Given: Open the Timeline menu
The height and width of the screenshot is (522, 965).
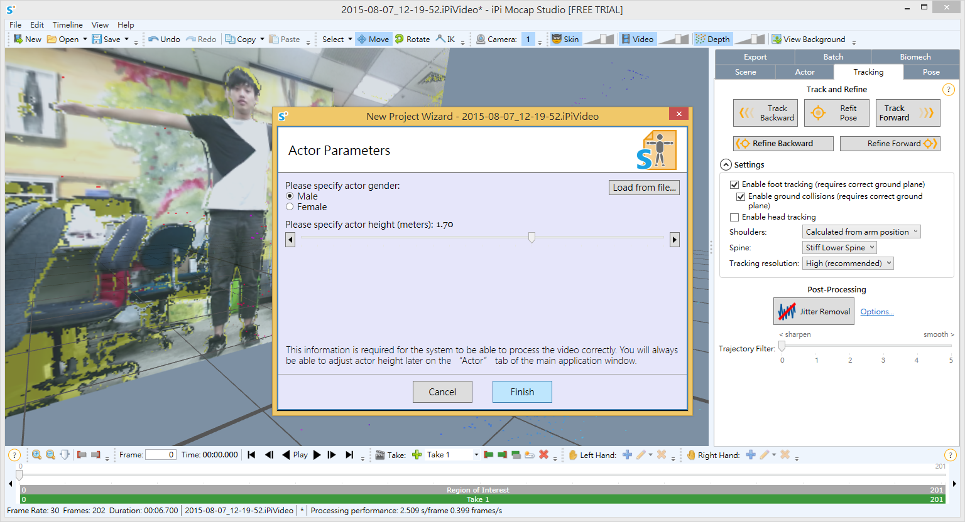Looking at the screenshot, I should click(67, 25).
